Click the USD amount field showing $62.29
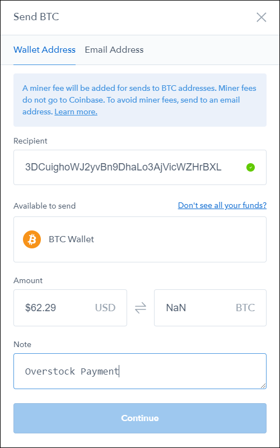The height and width of the screenshot is (448, 280). [70, 308]
